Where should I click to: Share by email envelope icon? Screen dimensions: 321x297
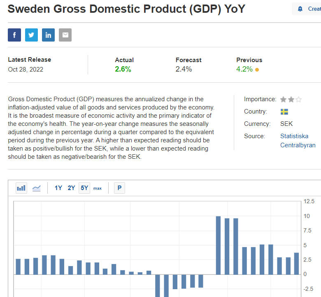click(x=65, y=35)
